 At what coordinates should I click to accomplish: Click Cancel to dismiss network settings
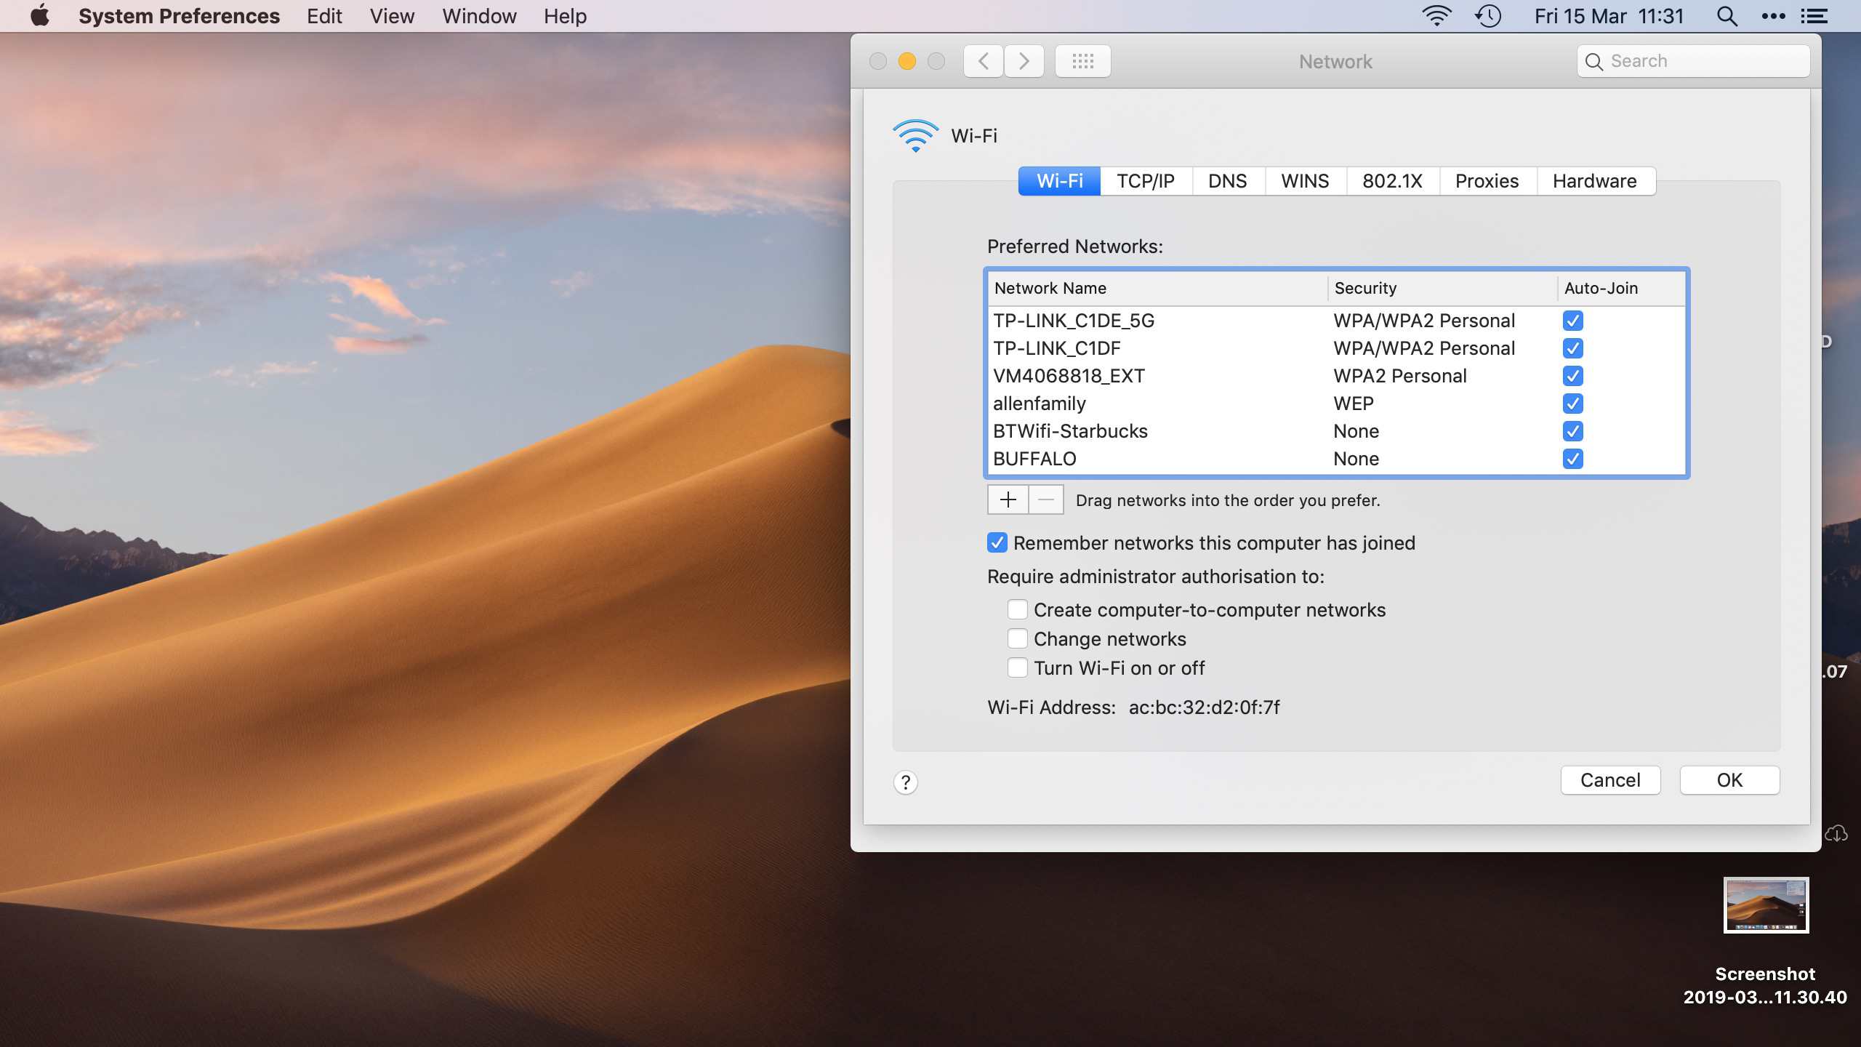click(1610, 780)
